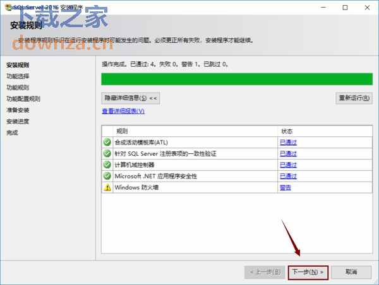Viewport: 379px width, 285px height.
Task: Minimize the setup window
Action: (x=323, y=8)
